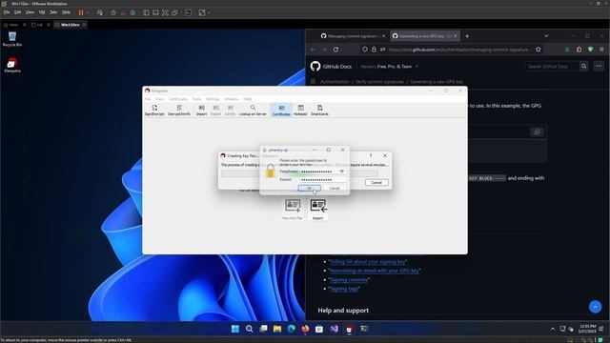Image resolution: width=610 pixels, height=343 pixels.
Task: Cancel the Creating Key Pair dialog
Action: point(376,182)
